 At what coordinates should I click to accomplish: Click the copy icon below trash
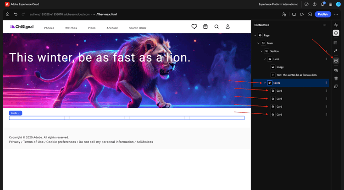(x=336, y=86)
